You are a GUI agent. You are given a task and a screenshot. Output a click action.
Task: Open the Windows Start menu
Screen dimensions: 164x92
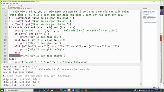2,90
